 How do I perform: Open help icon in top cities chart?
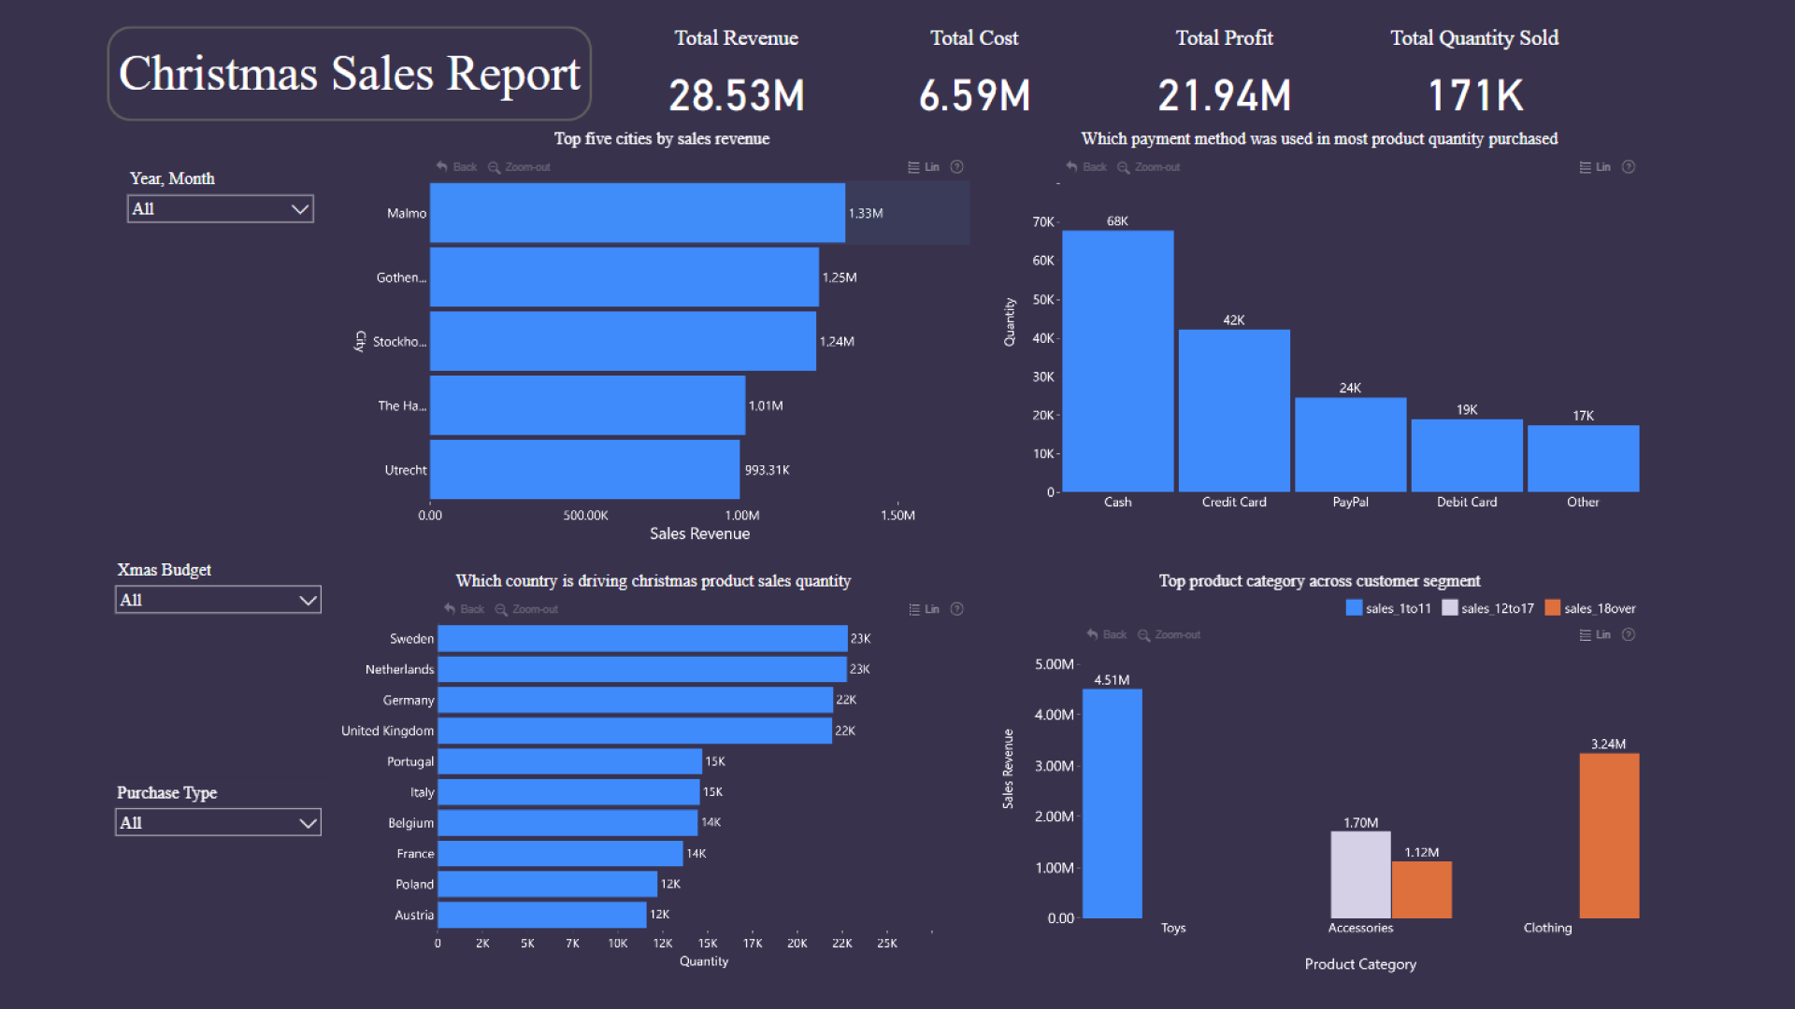click(956, 167)
